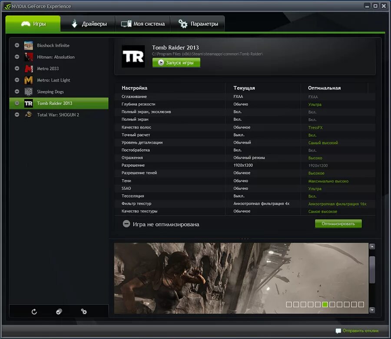This screenshot has width=391, height=339.
Task: Click the Тесселяция setting row
Action: (x=245, y=196)
